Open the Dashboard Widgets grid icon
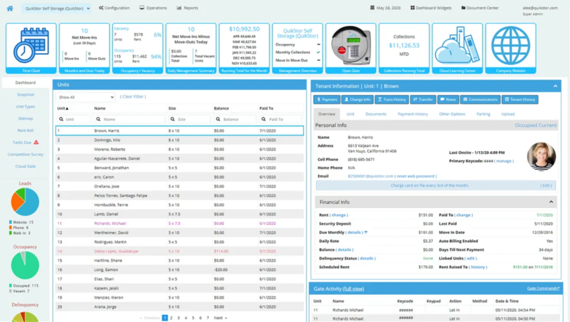This screenshot has height=322, width=570. (412, 8)
